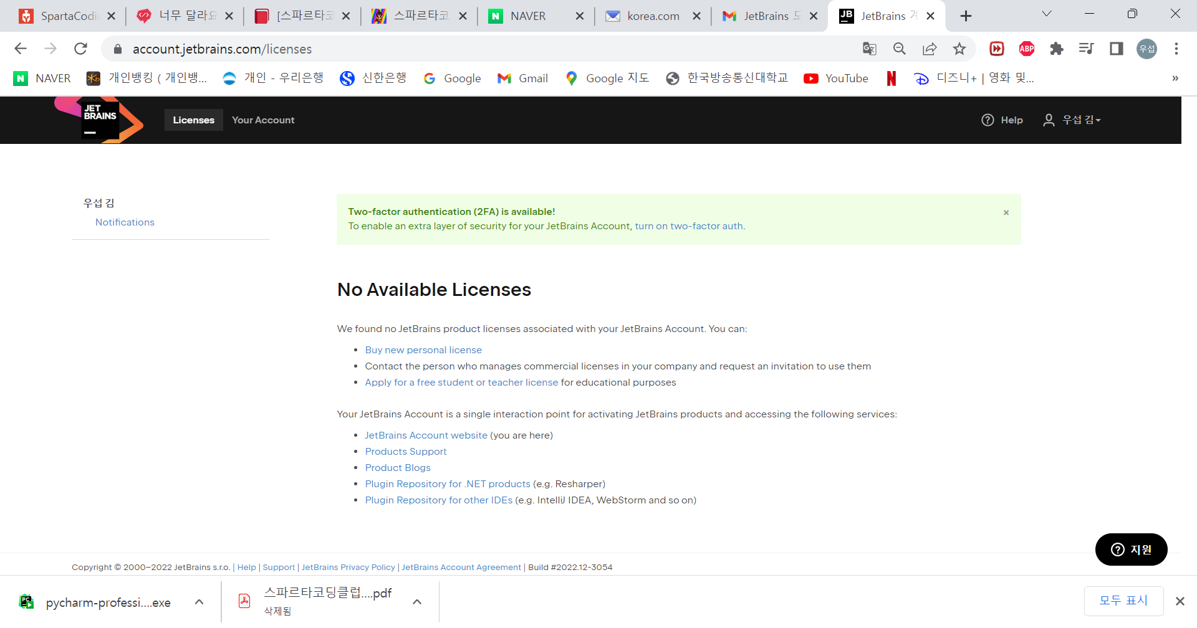The height and width of the screenshot is (628, 1197).
Task: Open 한국방송통신대학교 bookmark
Action: pos(727,78)
